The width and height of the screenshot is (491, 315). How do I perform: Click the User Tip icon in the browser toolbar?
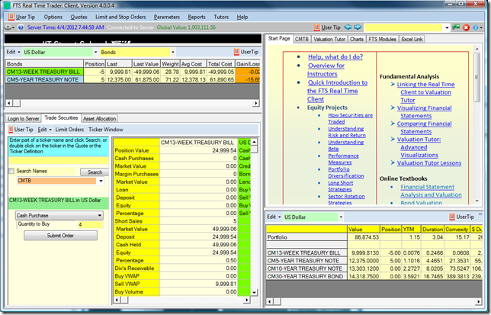[x=316, y=27]
